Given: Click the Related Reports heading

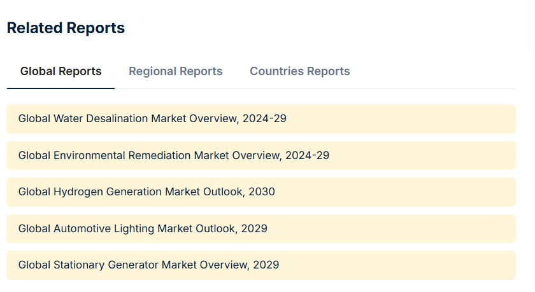Looking at the screenshot, I should coord(66,28).
